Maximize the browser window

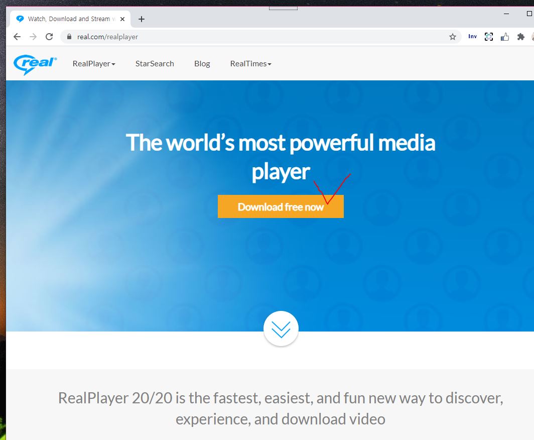529,14
